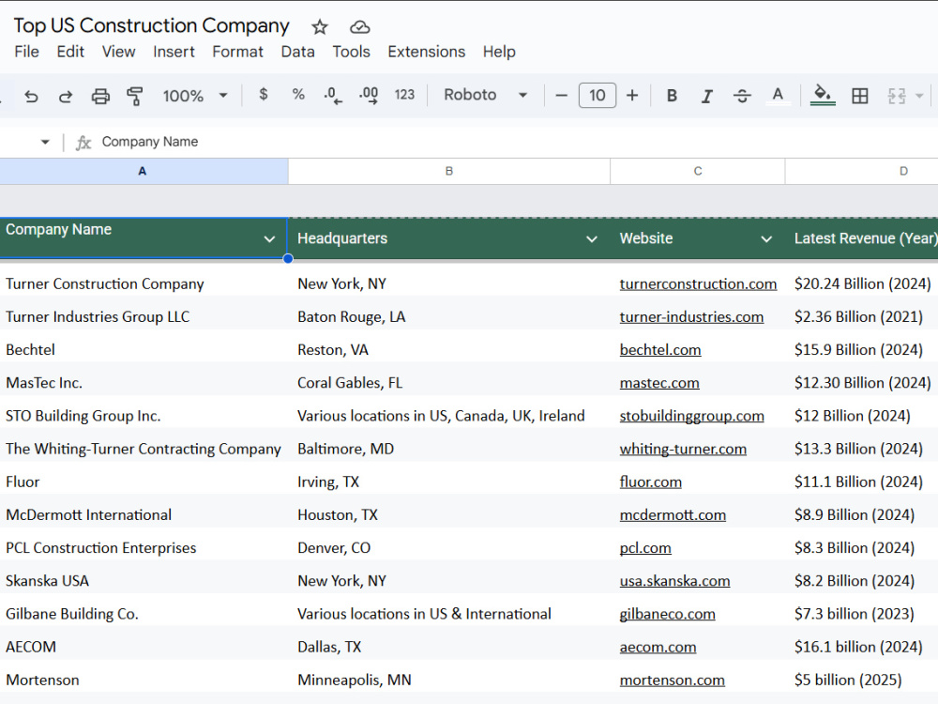
Task: Open the Headquarters column filter dropdown
Action: (x=592, y=238)
